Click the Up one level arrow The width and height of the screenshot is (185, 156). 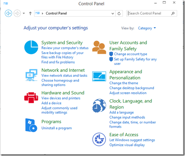click(30, 13)
